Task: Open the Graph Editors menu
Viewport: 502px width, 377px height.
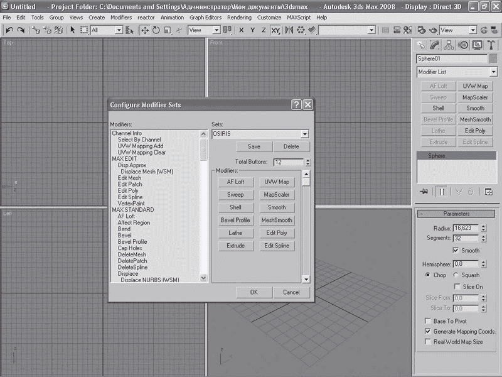Action: (205, 18)
